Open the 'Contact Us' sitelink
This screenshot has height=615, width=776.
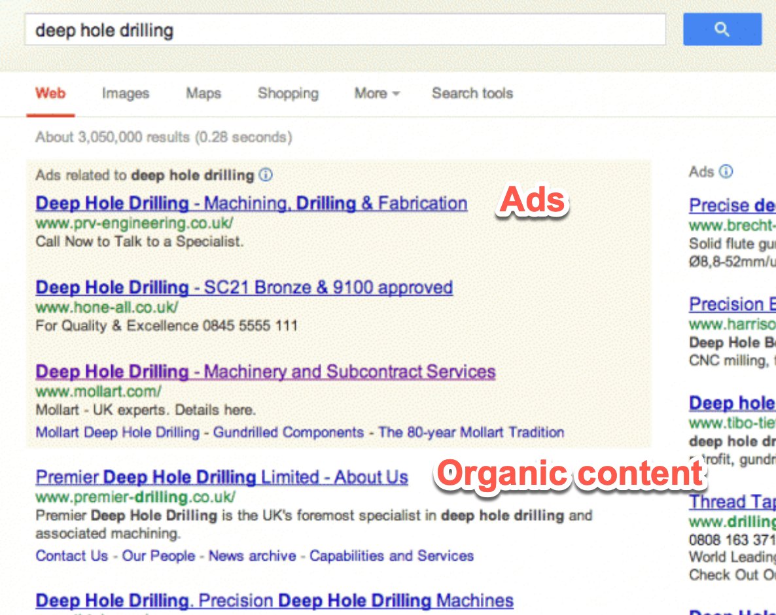pos(72,555)
